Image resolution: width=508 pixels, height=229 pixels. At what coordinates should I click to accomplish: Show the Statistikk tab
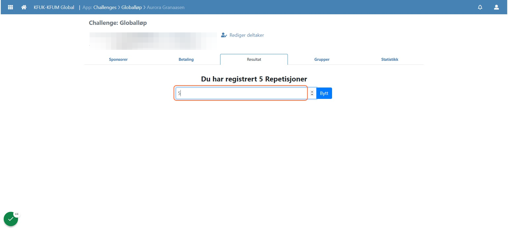tap(389, 59)
